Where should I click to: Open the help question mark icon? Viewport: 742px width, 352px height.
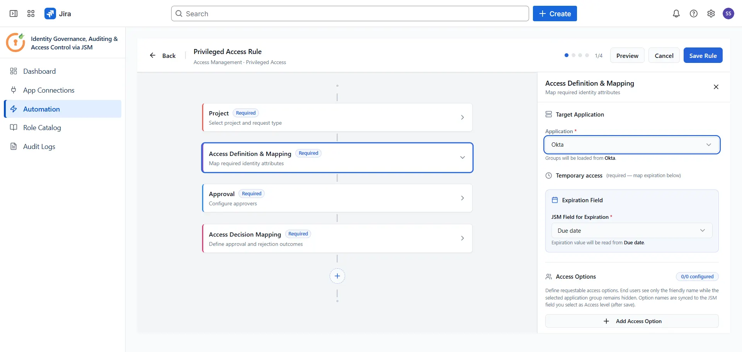pyautogui.click(x=694, y=14)
